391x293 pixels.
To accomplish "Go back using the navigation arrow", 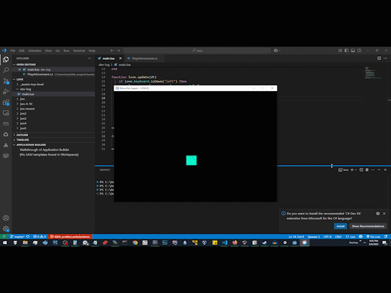I will pyautogui.click(x=112, y=50).
